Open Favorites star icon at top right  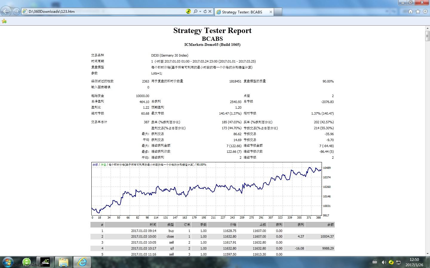(418, 11)
